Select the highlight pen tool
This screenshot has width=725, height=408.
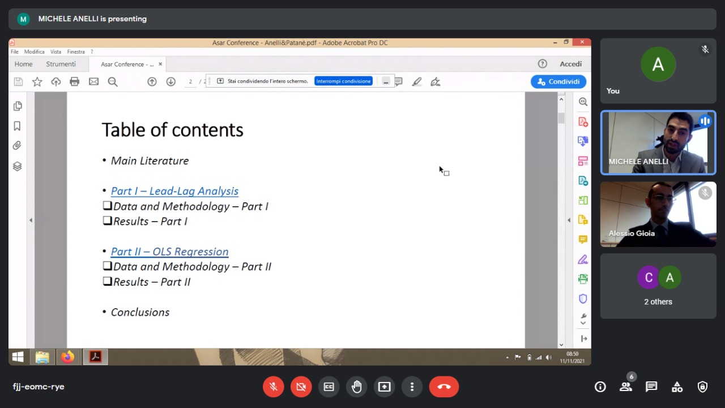pos(417,82)
